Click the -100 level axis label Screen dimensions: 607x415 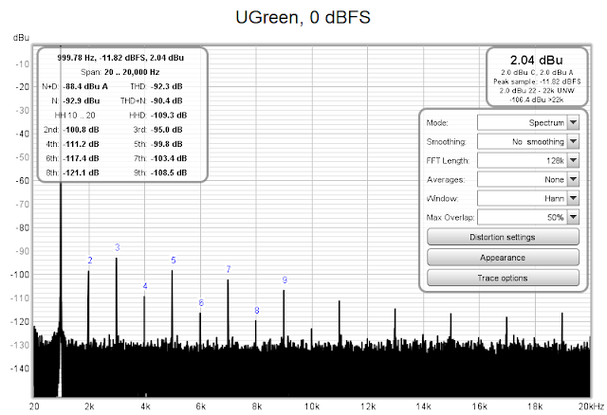(x=19, y=275)
